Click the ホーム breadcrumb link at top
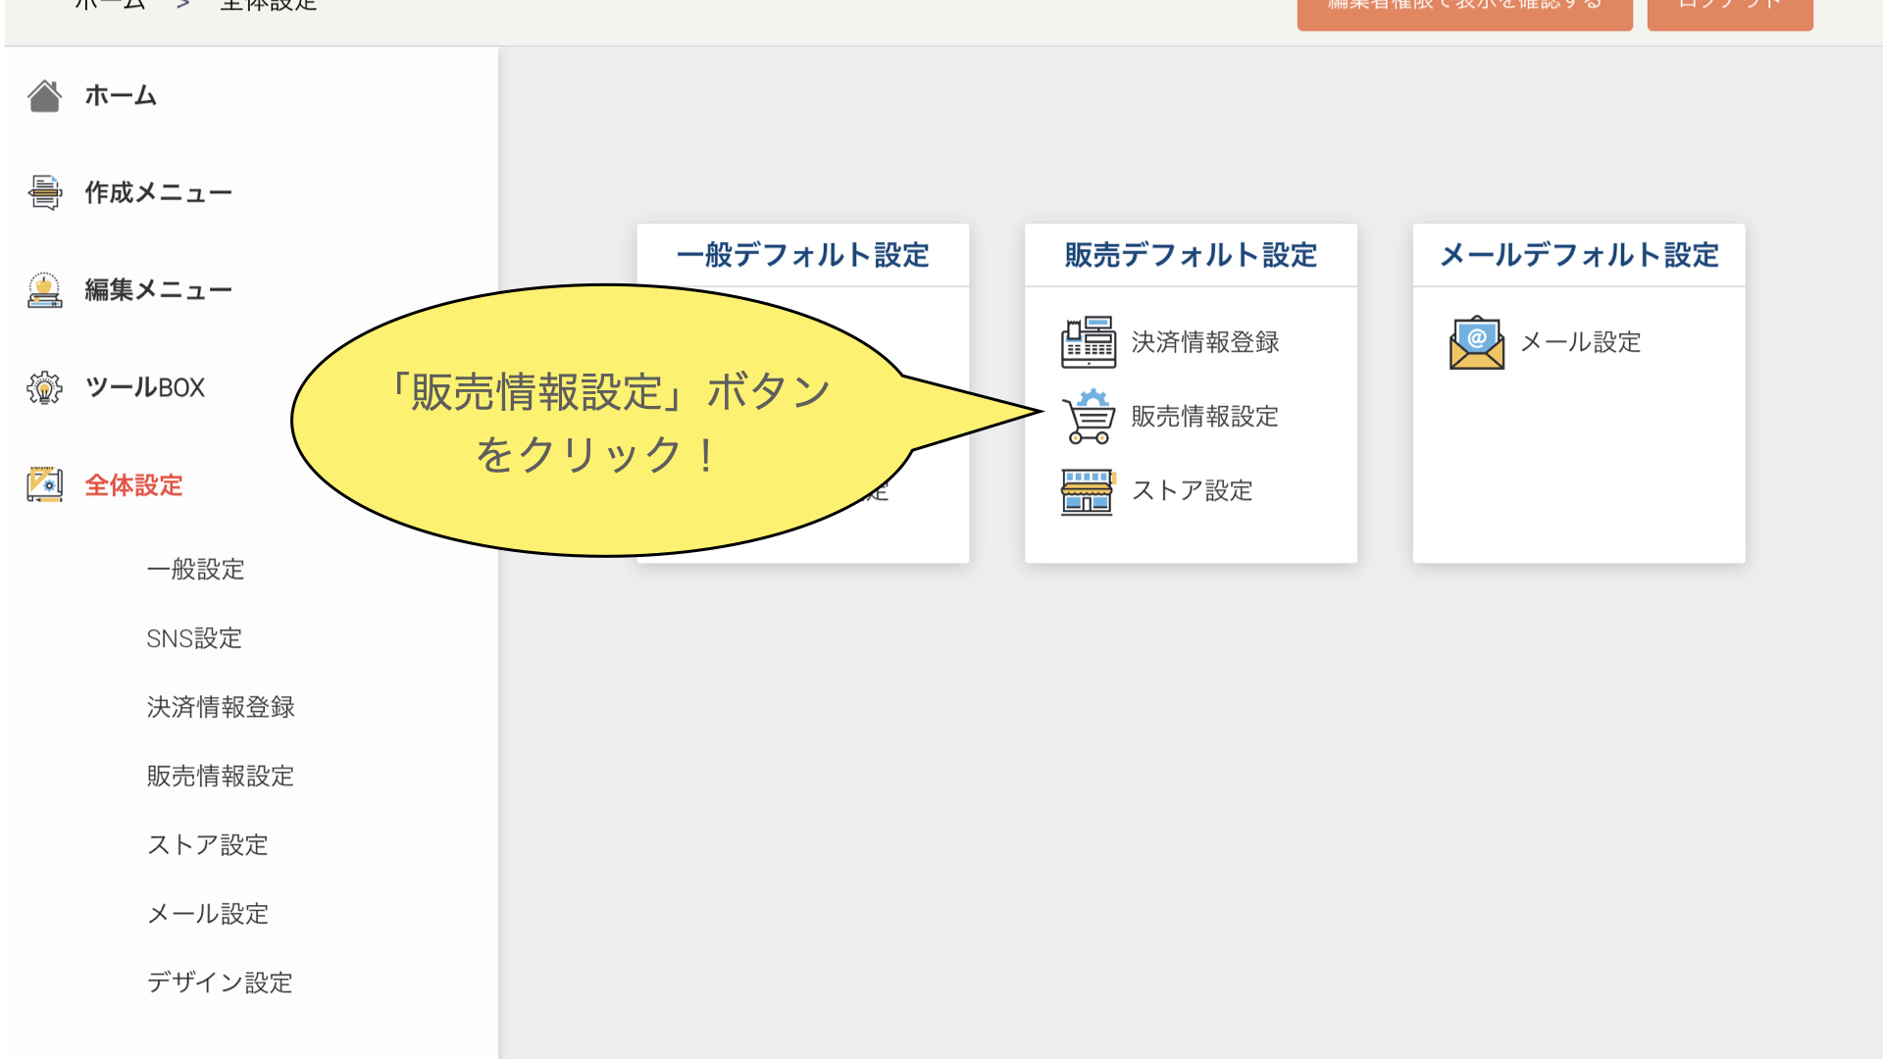The width and height of the screenshot is (1883, 1059). point(110,6)
